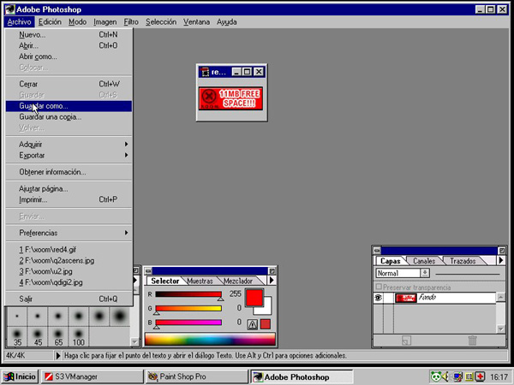The image size is (514, 385).
Task: Select the size 45 brush preset
Action: click(x=38, y=336)
